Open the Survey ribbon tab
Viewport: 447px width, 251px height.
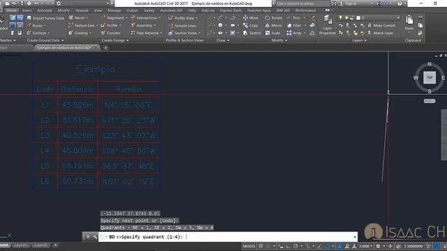point(149,10)
